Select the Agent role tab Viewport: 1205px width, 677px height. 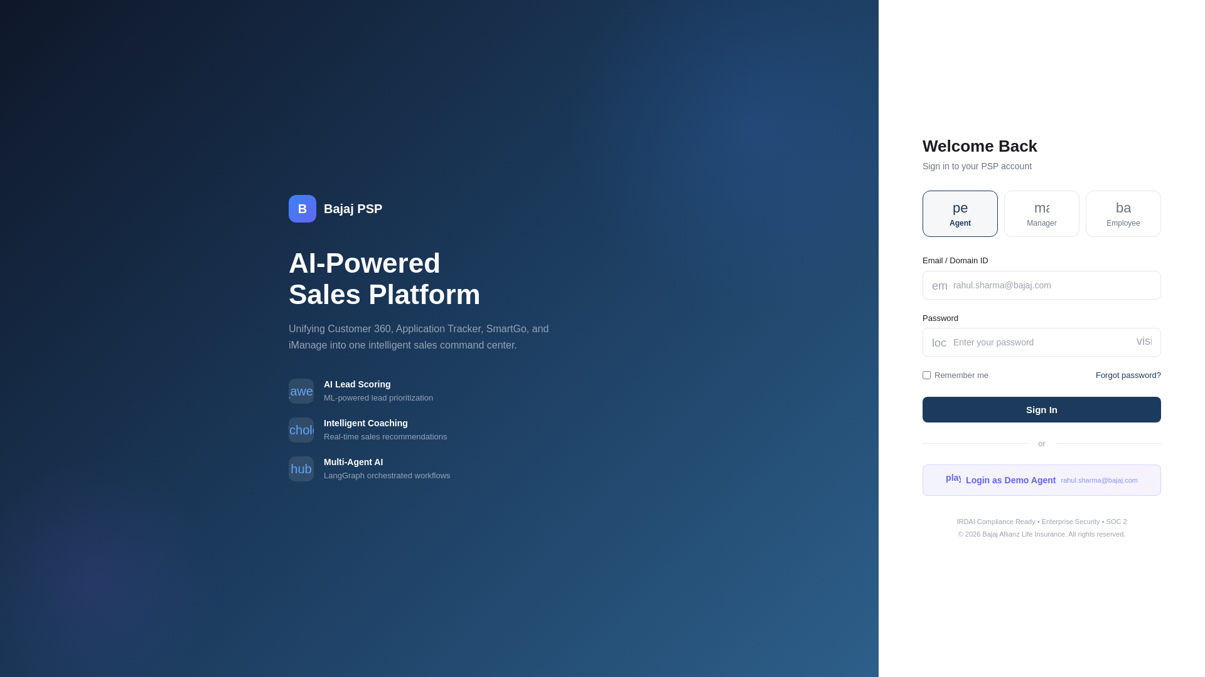(960, 214)
